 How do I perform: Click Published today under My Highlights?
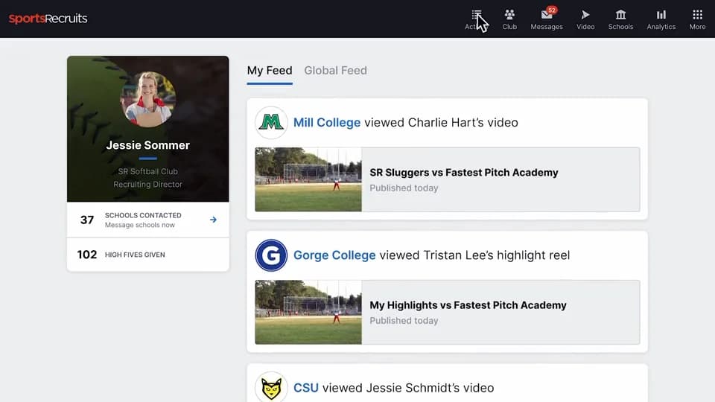tap(404, 321)
